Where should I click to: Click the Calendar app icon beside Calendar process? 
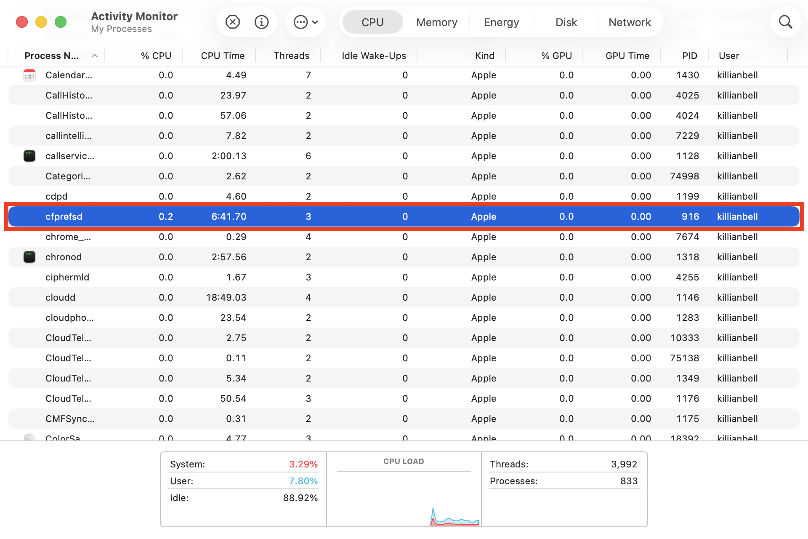pos(29,75)
